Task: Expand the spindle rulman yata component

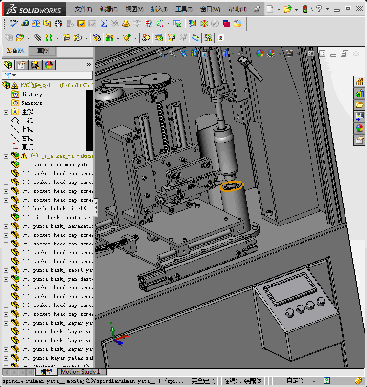Action: tap(6, 165)
